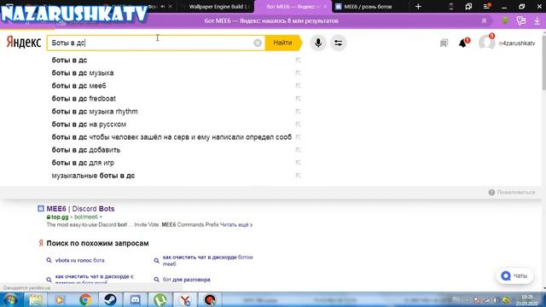Open the translator icon in the address bar

coord(521,20)
